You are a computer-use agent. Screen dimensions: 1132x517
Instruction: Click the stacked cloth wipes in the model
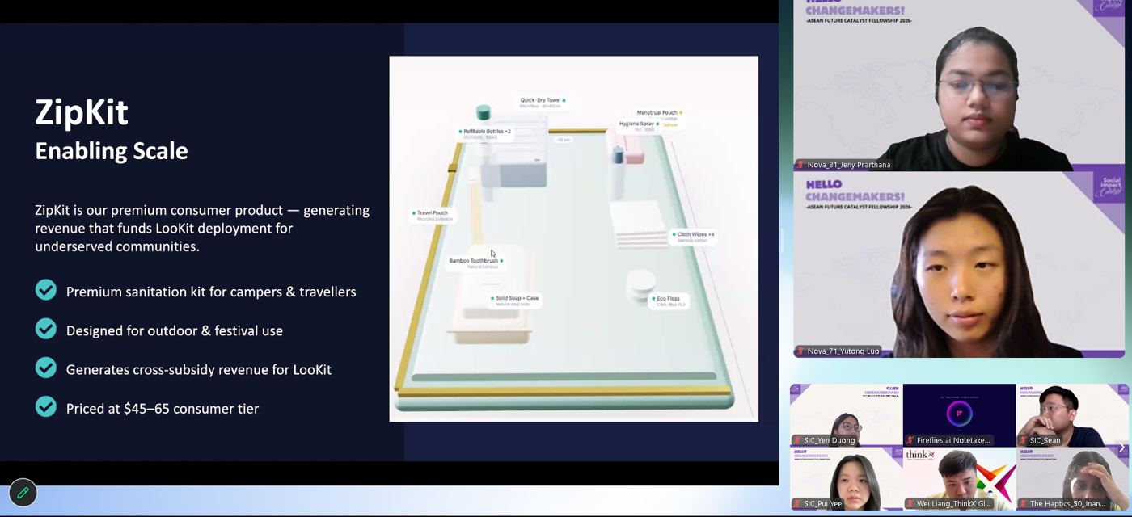tap(639, 225)
